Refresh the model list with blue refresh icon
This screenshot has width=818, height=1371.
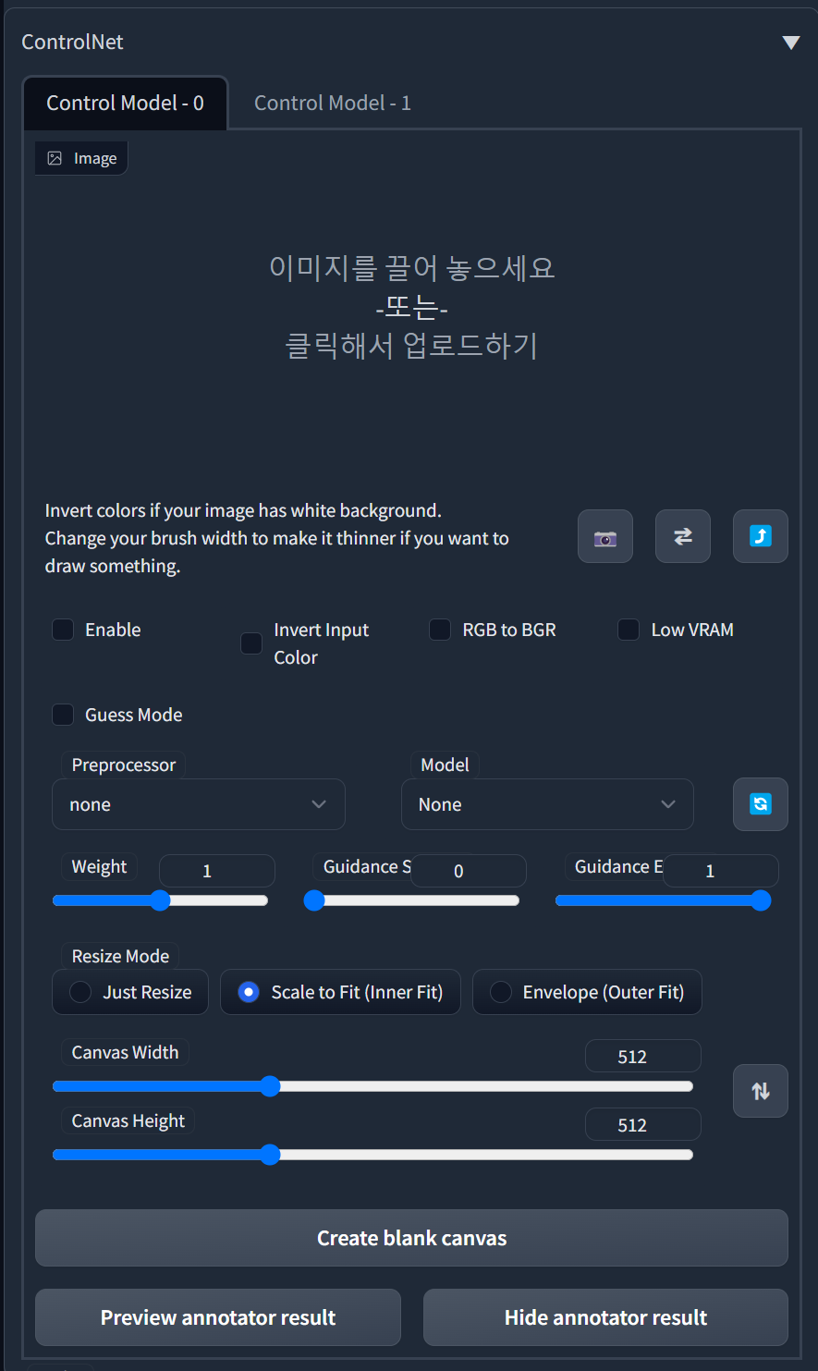[x=761, y=804]
